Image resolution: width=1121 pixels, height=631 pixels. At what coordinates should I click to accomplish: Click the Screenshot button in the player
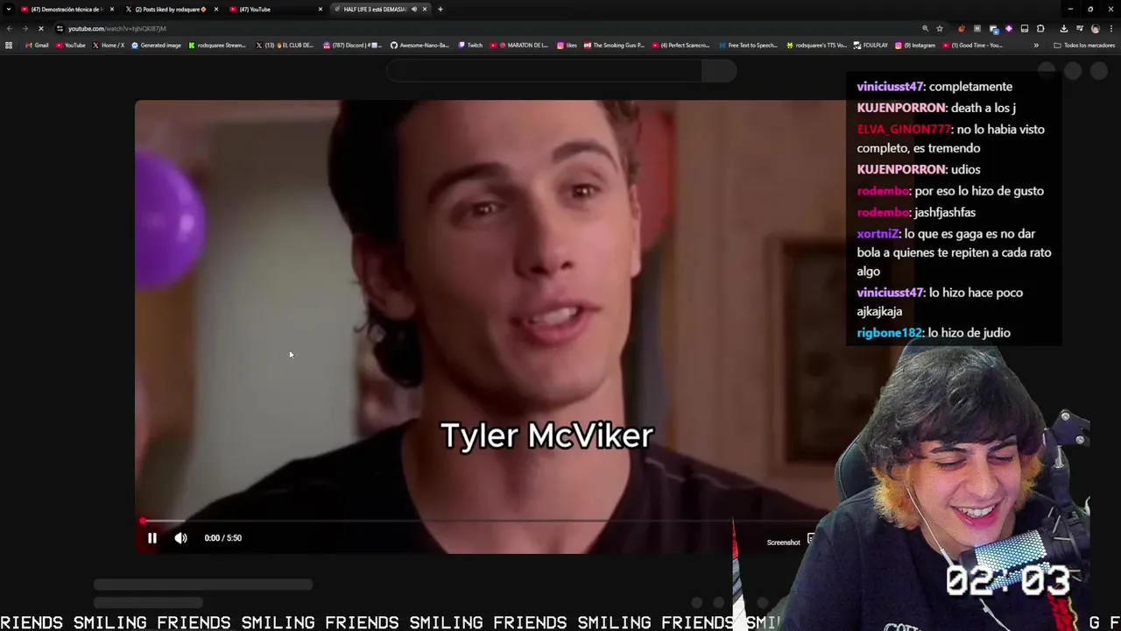[x=784, y=542]
